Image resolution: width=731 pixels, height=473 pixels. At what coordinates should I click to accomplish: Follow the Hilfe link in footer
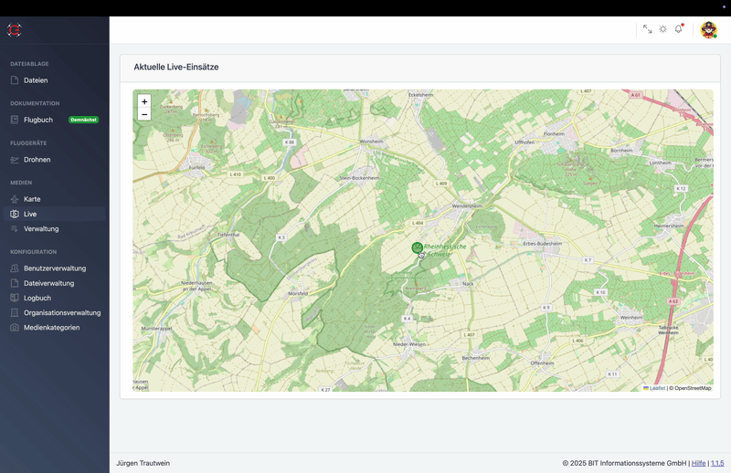point(698,463)
